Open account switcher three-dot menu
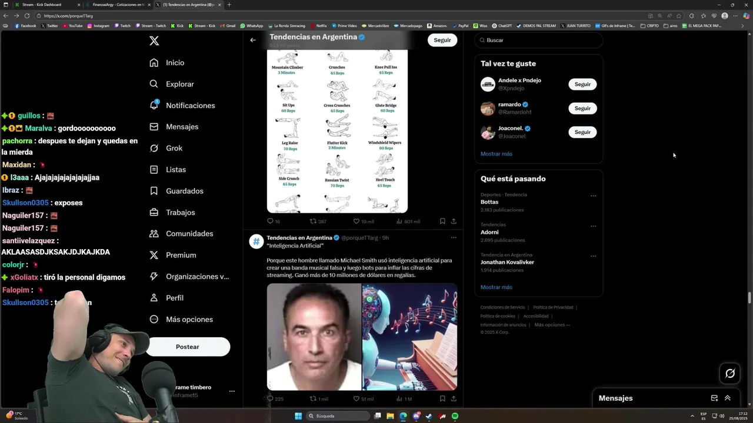The image size is (753, 423). coord(232,391)
